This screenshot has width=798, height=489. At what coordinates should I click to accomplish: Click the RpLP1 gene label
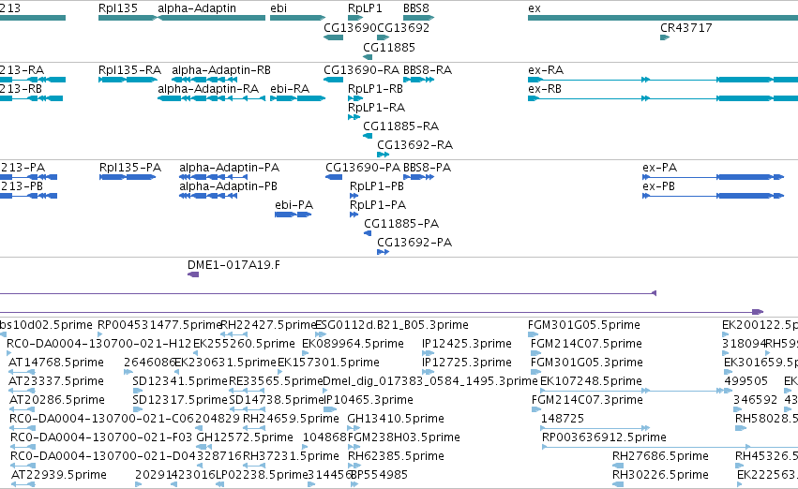(365, 8)
